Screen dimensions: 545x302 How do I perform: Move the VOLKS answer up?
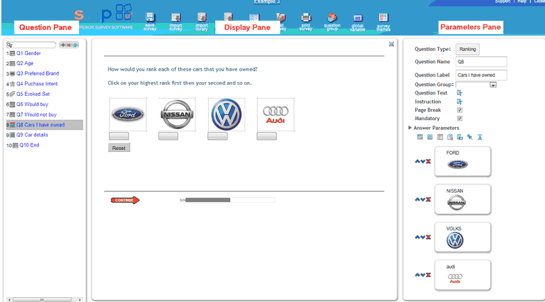(417, 237)
